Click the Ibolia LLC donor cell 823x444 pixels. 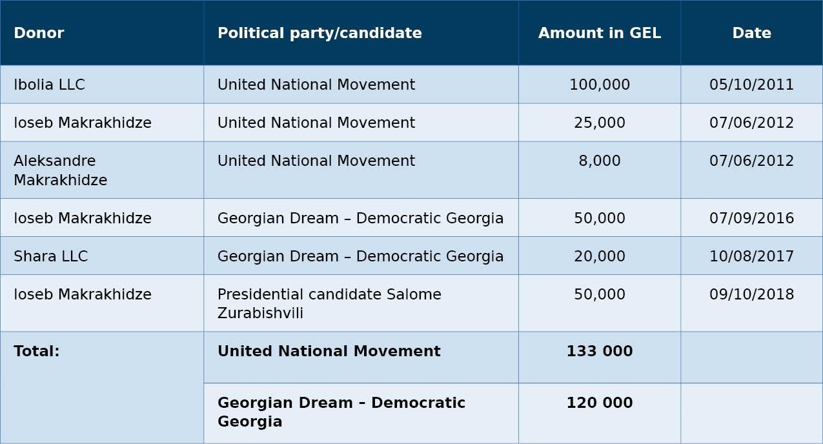point(102,85)
